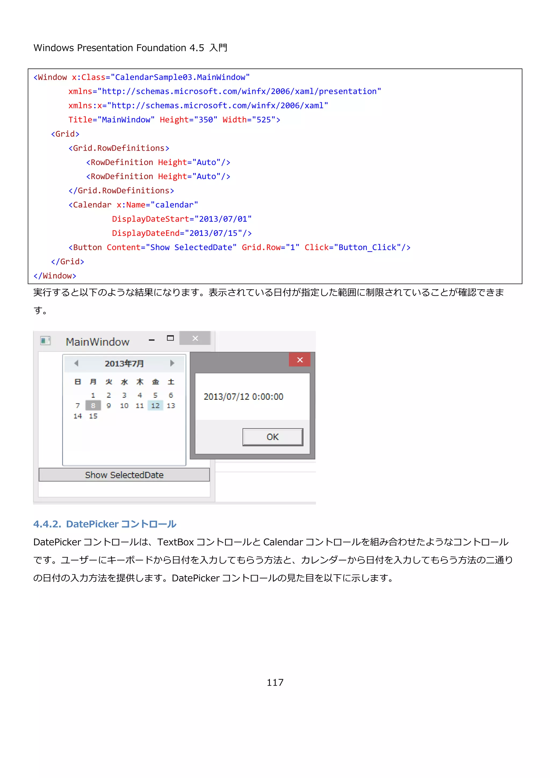Click the DisplayDateEnd="2013/07/15" code line
The height and width of the screenshot is (778, 550).
(x=182, y=233)
